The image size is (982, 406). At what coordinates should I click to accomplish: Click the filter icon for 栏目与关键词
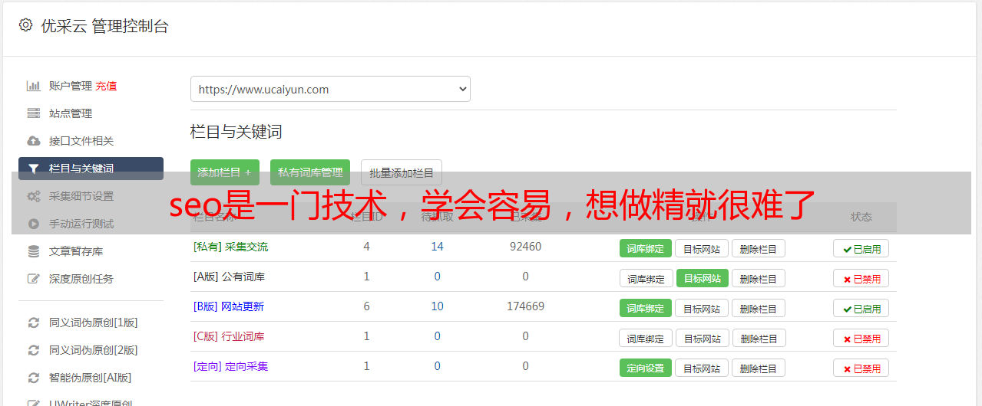pos(33,169)
